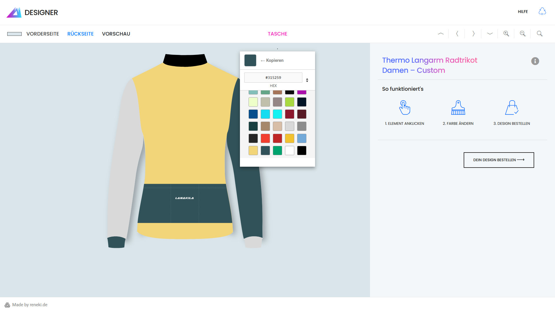Click the product info icon

[535, 61]
